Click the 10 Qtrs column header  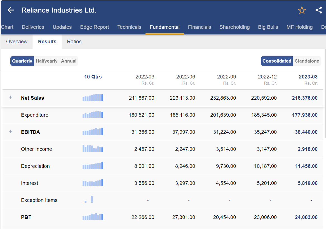[93, 77]
